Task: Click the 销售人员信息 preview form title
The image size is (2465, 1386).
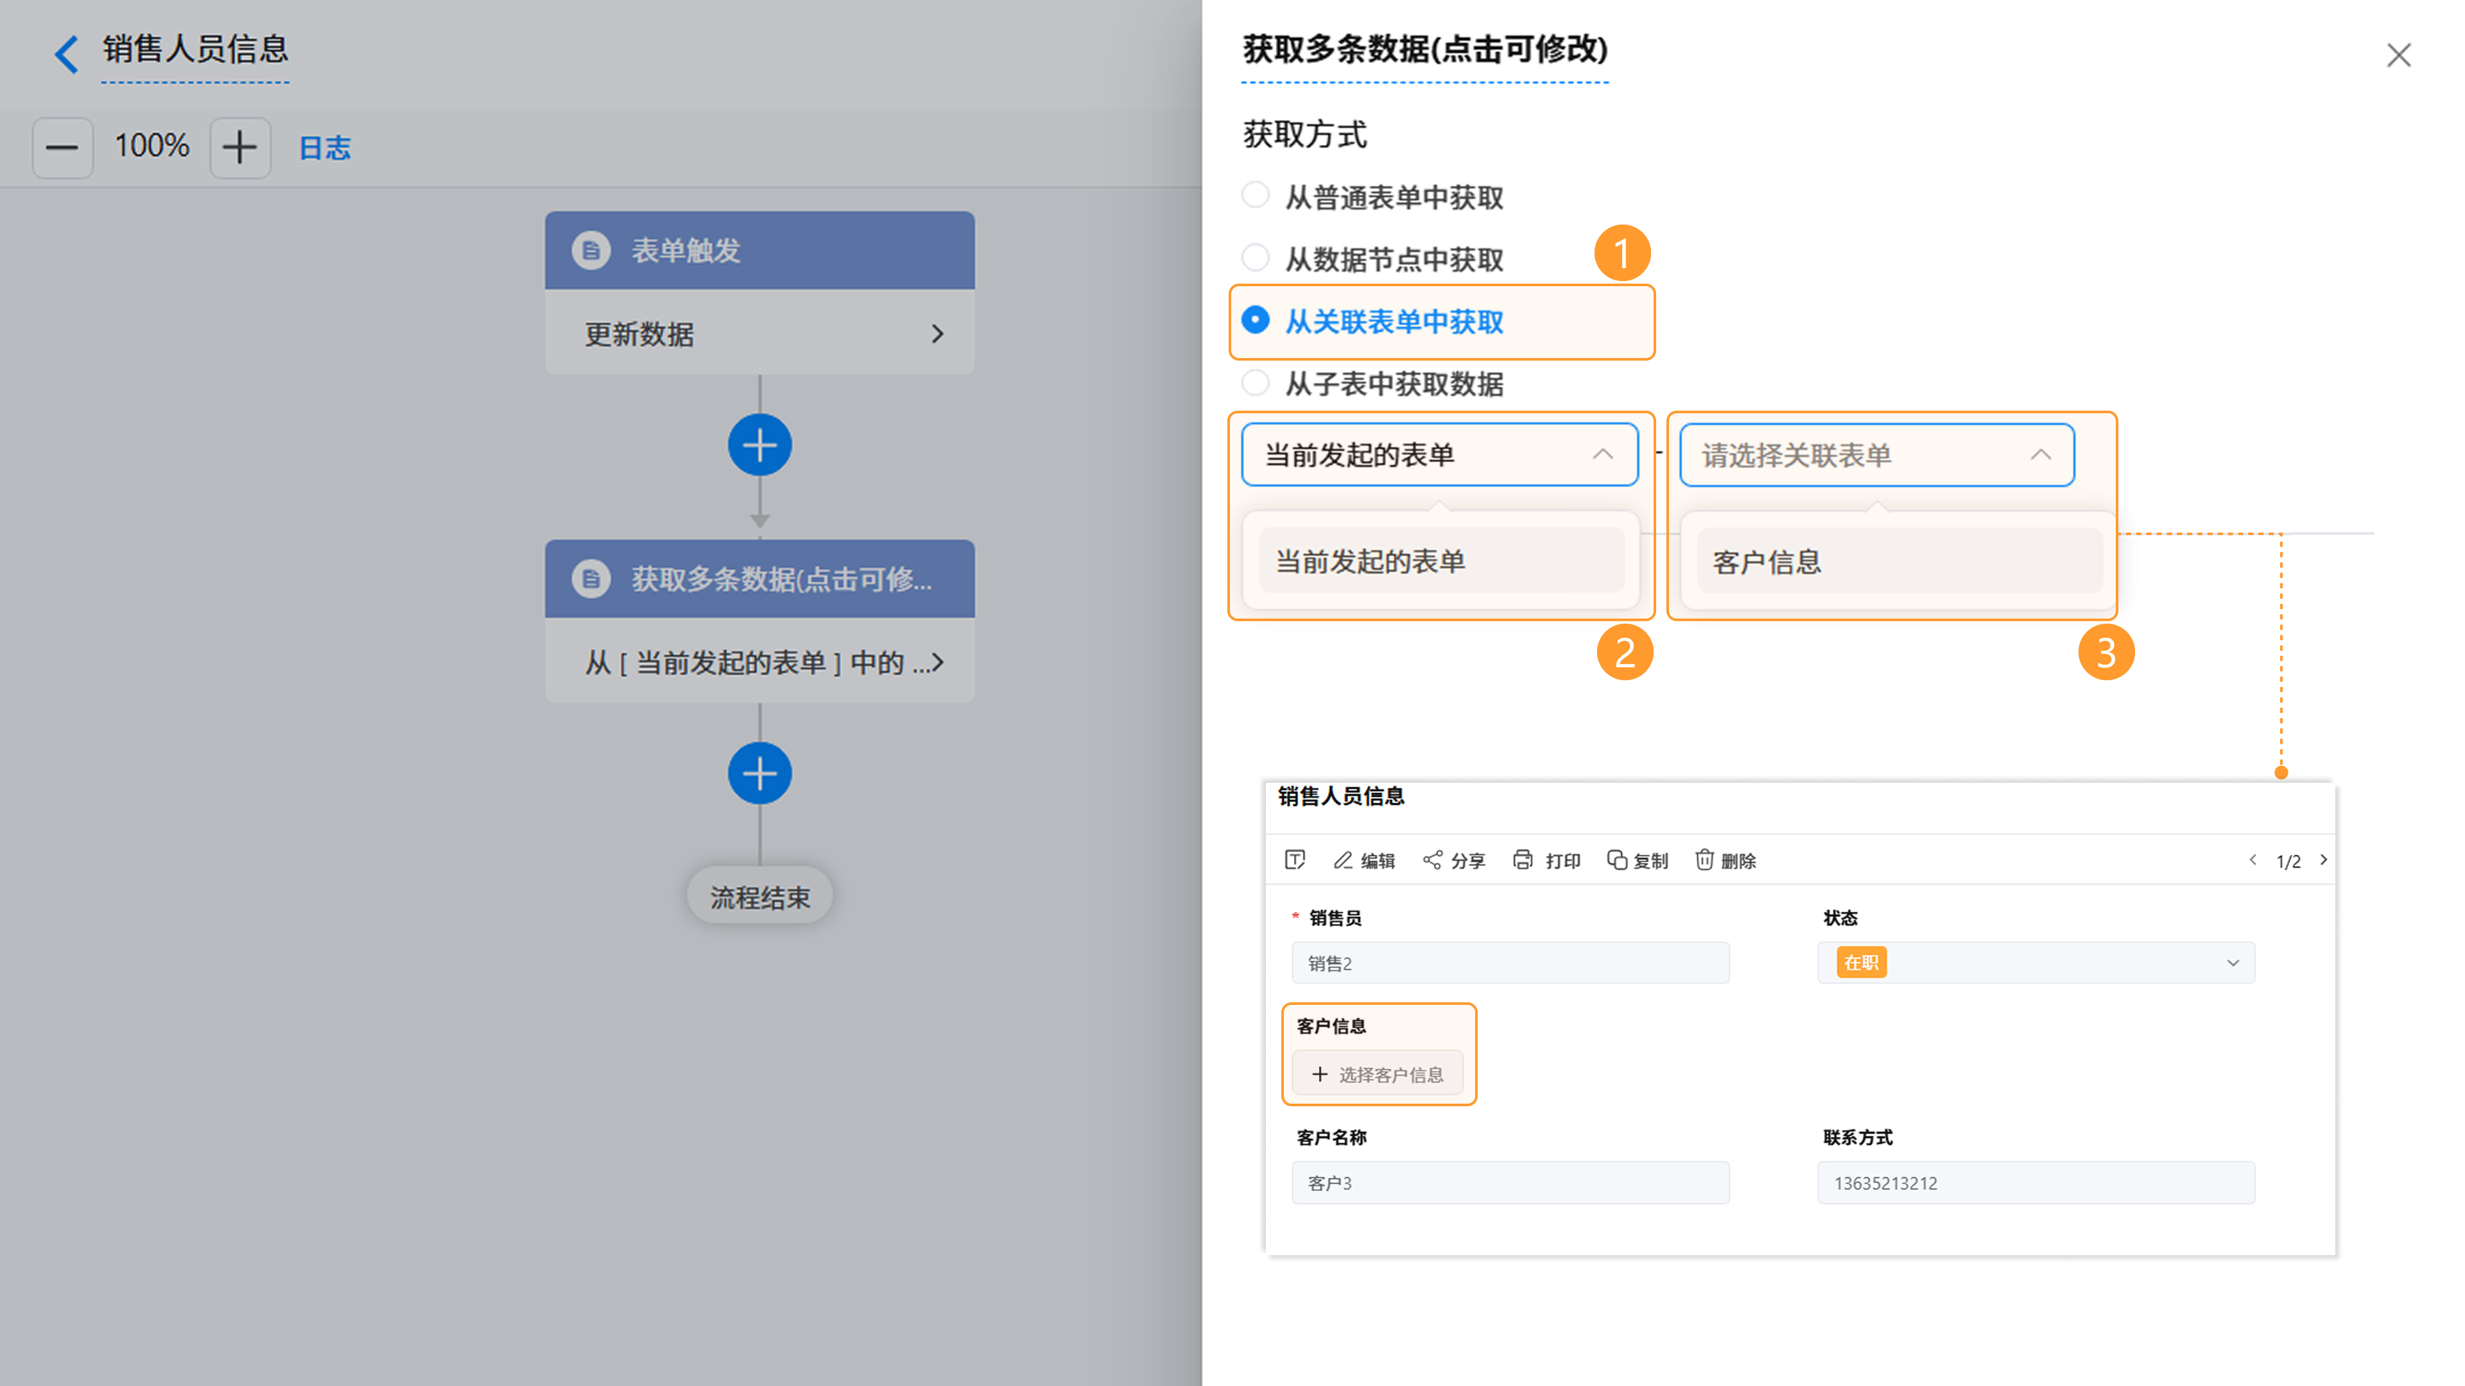Action: tap(1340, 796)
